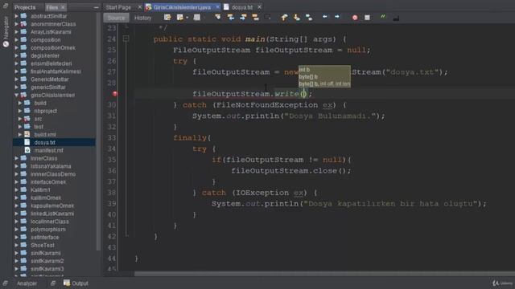Toggle Highlight Search icon
The width and height of the screenshot is (515, 289).
(x=256, y=18)
